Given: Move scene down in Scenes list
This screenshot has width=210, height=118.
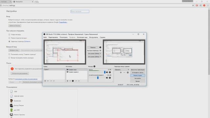Looking at the screenshot, I should click(54, 81).
